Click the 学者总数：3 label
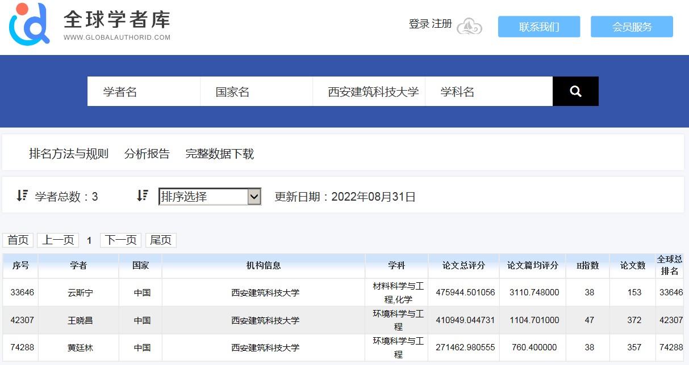Viewport: 689px width, 365px height. 66,197
